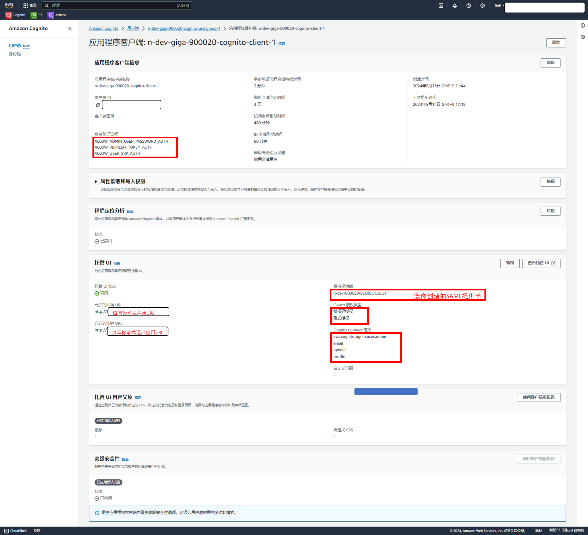Click the 可用 status under 托管 UI 状态
The image size is (588, 535).
click(x=101, y=293)
